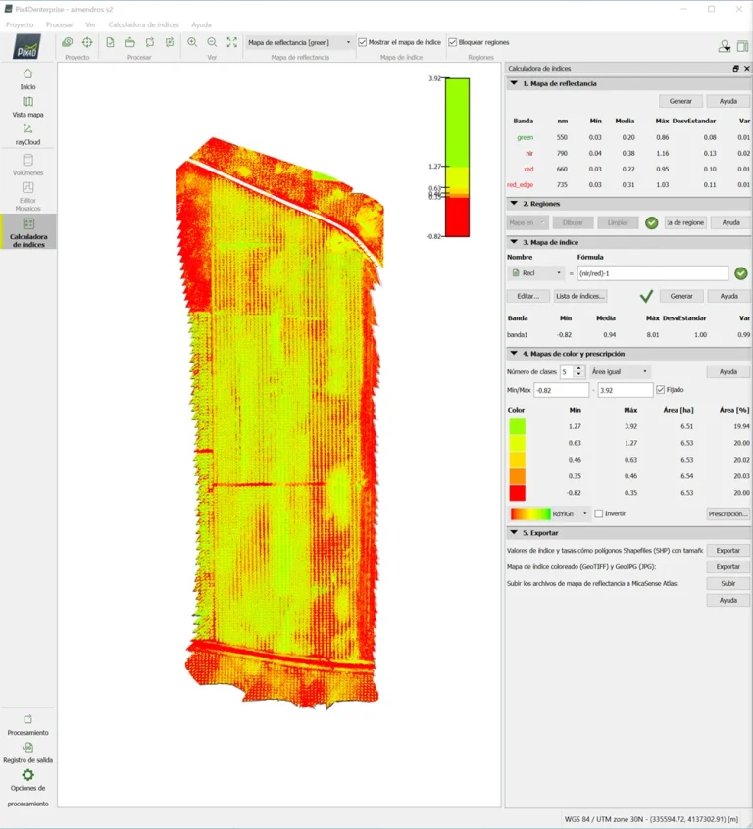Click the reprocess-with-check icon in Procesar
The image size is (753, 829).
tap(170, 42)
